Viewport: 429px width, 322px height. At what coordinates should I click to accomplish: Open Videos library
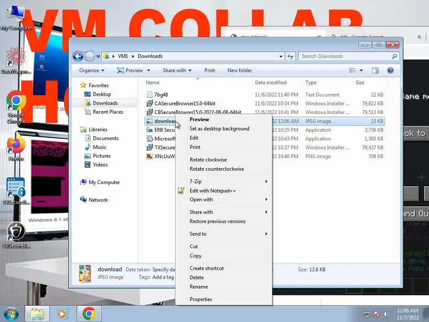pos(100,164)
